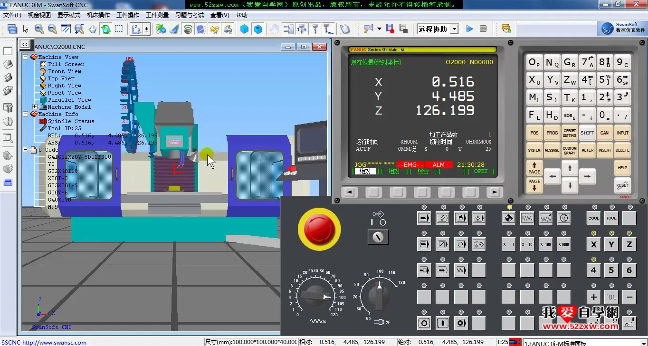
Task: Click the blue play button in toolbar
Action: [x=469, y=29]
